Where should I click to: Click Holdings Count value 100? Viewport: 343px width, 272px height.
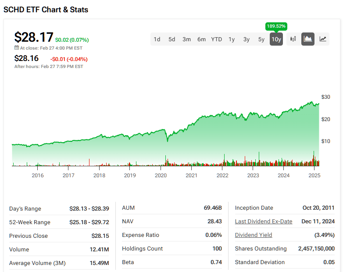pyautogui.click(x=217, y=248)
